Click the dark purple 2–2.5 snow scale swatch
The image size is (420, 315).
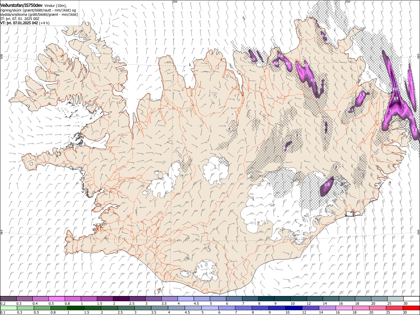[x=121, y=299]
